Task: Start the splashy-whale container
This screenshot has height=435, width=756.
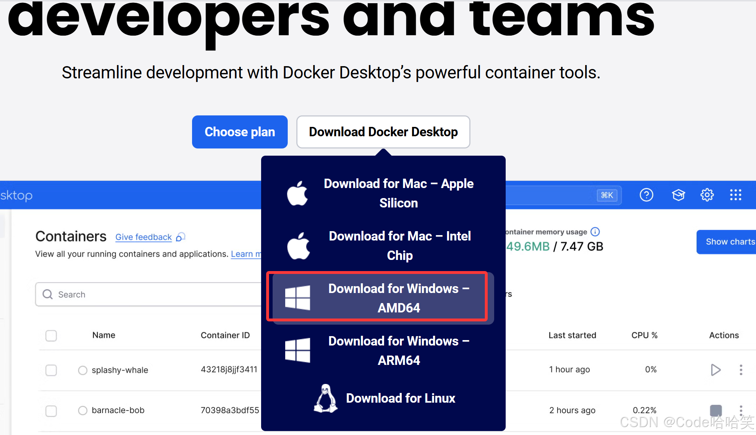Action: [x=716, y=370]
